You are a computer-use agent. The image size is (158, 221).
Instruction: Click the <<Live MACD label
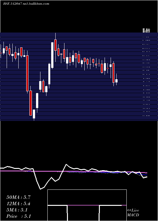pos(133,212)
